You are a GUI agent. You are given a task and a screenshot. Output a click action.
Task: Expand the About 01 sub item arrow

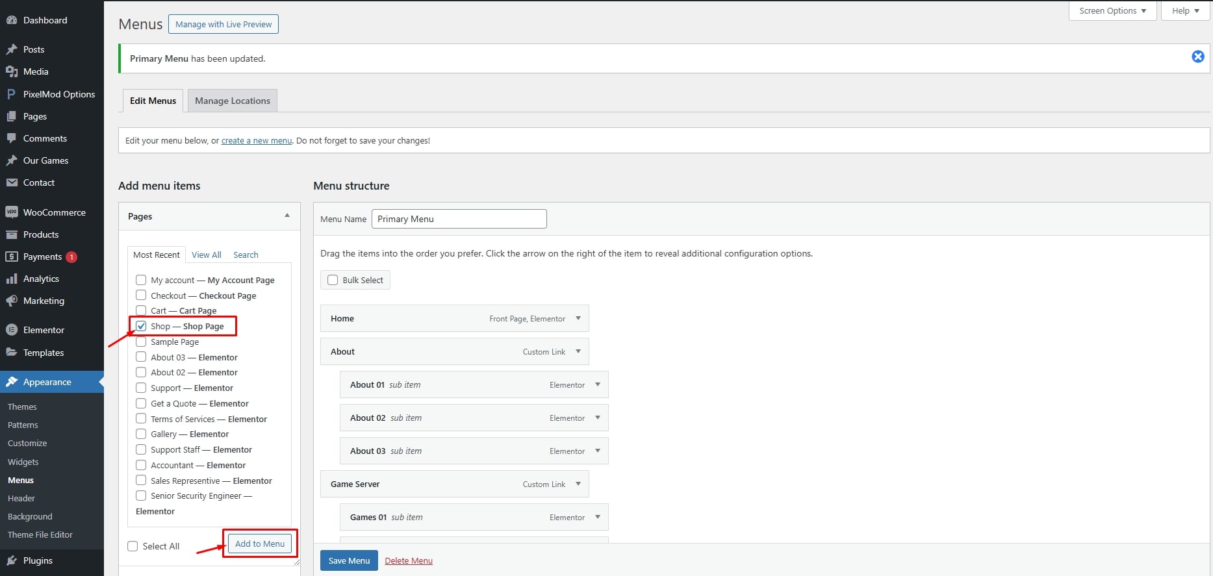[598, 384]
